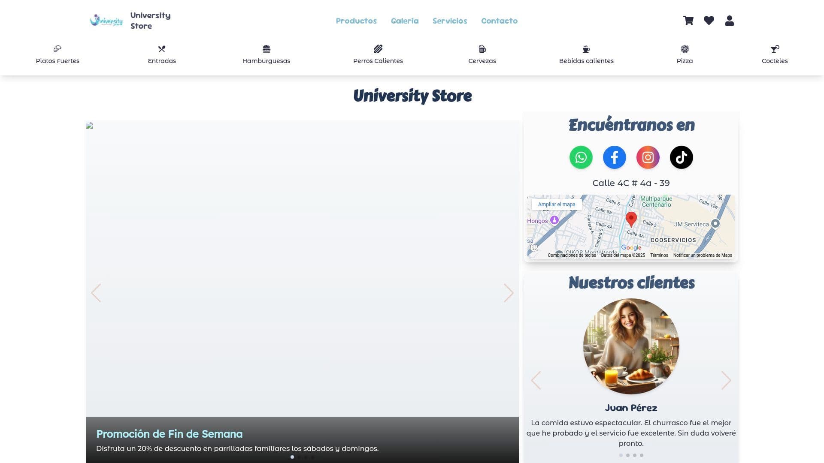Click the Platos Fuertes icon
This screenshot has width=824, height=463.
(58, 49)
